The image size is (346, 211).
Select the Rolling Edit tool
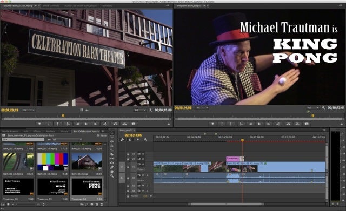112,146
